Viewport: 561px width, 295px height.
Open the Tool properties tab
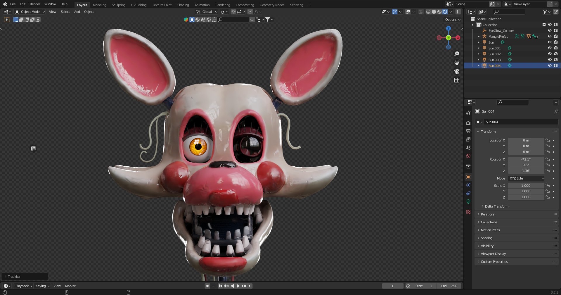(468, 113)
